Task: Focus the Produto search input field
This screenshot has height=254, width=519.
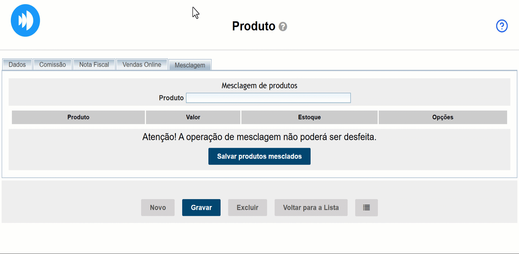Action: click(268, 98)
